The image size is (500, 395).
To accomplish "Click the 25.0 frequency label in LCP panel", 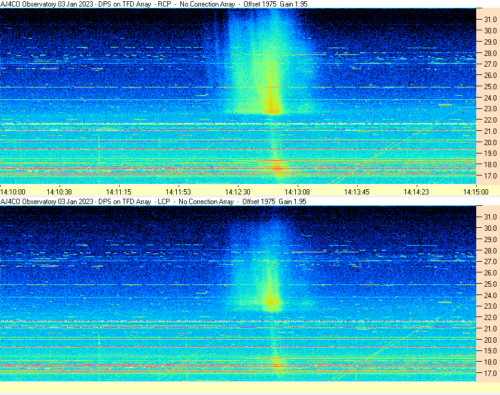I will pos(490,284).
